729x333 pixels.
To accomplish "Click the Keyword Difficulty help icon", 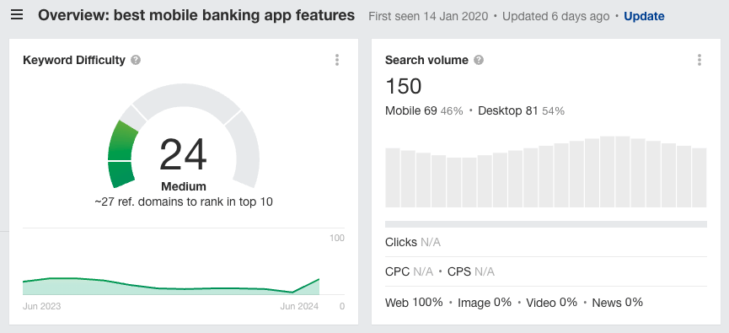I will pos(136,60).
